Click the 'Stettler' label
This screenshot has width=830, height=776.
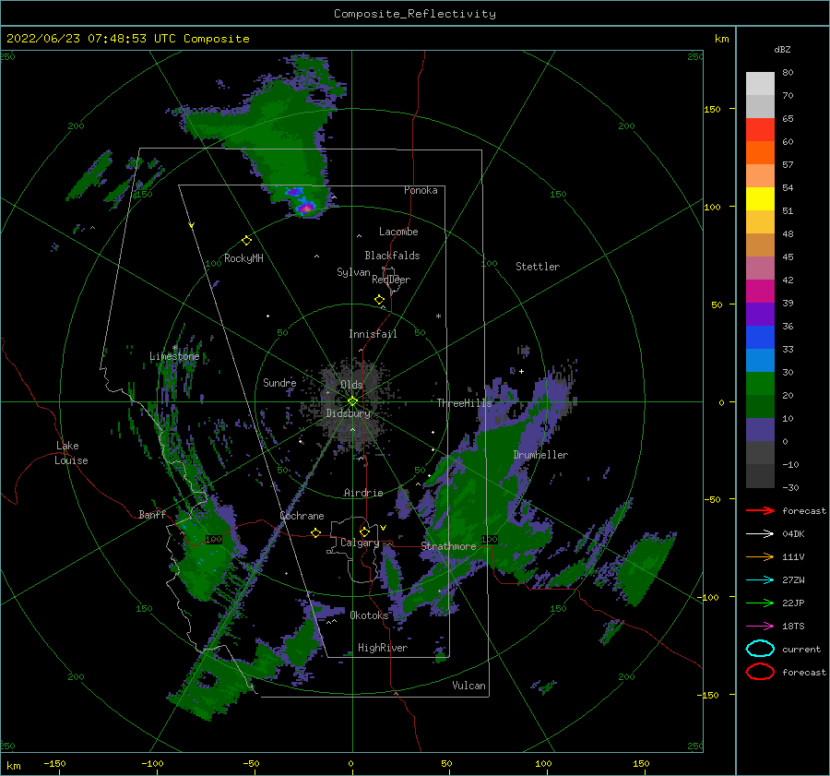pos(538,267)
